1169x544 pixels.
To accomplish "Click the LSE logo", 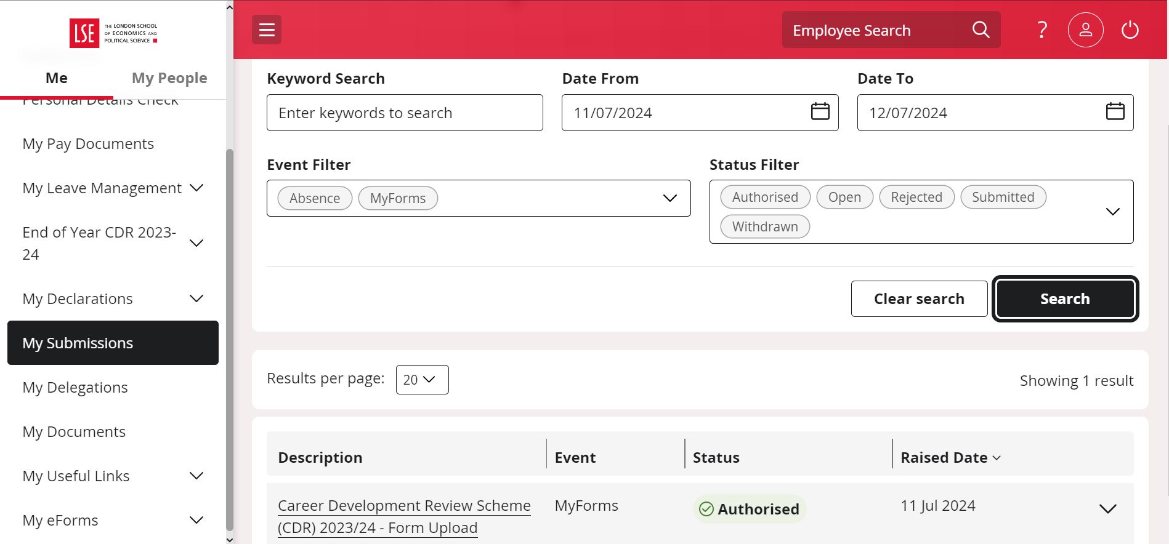I will (113, 33).
